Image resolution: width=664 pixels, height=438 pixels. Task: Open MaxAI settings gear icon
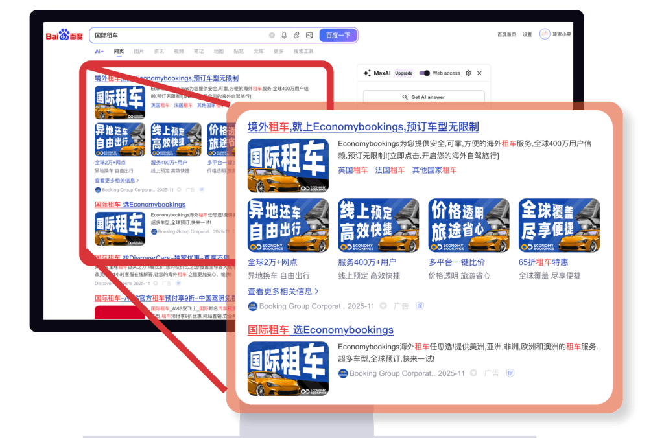(468, 73)
